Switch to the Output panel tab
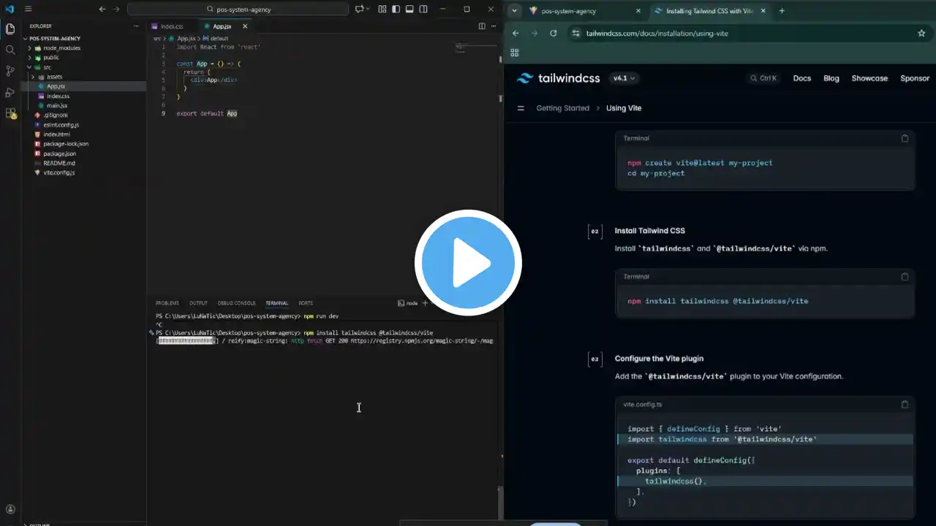Image resolution: width=936 pixels, height=526 pixels. tap(198, 303)
